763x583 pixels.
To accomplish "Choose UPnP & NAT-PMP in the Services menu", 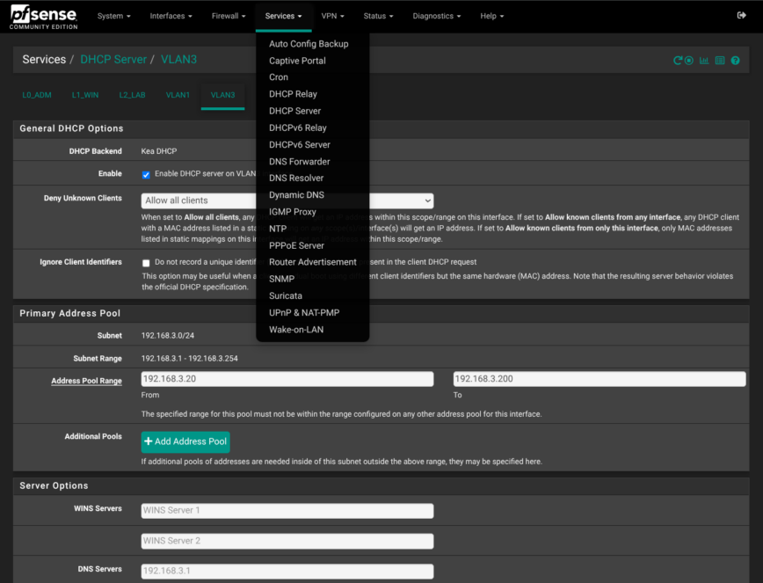I will pyautogui.click(x=304, y=313).
